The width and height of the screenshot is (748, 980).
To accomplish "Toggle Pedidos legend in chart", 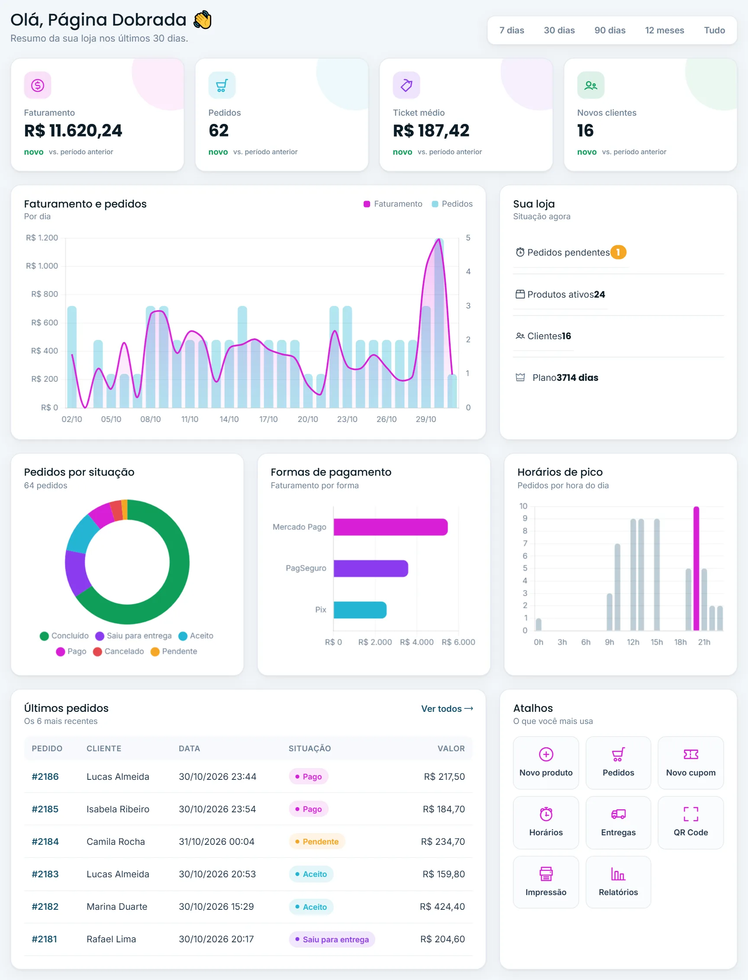I will pyautogui.click(x=452, y=204).
